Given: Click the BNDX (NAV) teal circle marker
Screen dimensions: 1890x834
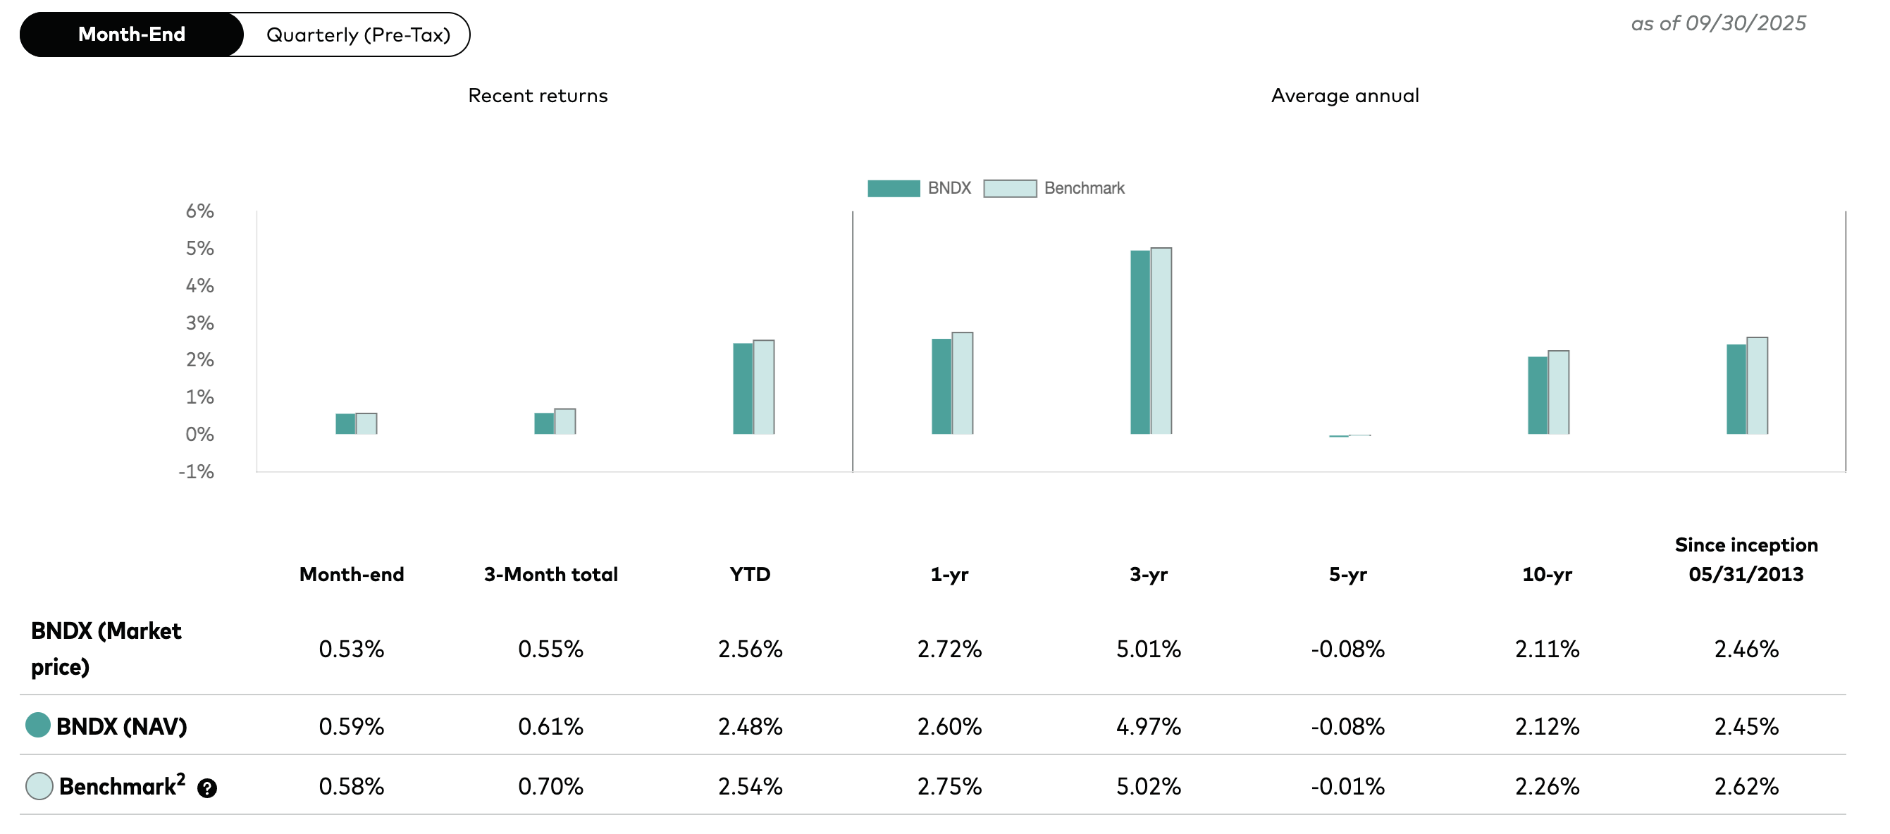Looking at the screenshot, I should coord(38,726).
